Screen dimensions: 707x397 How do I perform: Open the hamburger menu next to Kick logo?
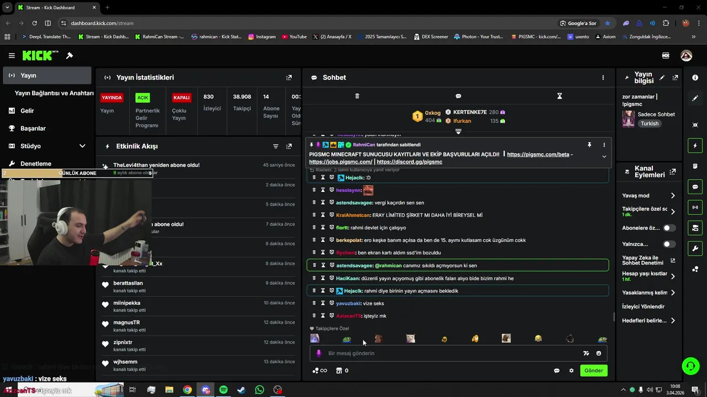pos(12,56)
